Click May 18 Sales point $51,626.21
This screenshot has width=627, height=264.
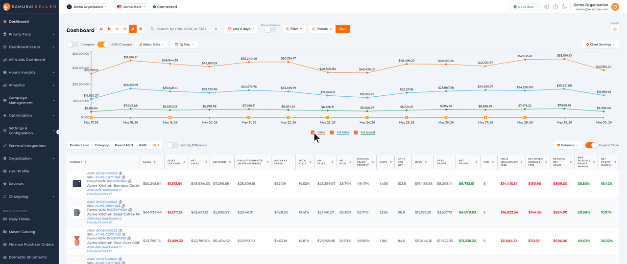130,61
